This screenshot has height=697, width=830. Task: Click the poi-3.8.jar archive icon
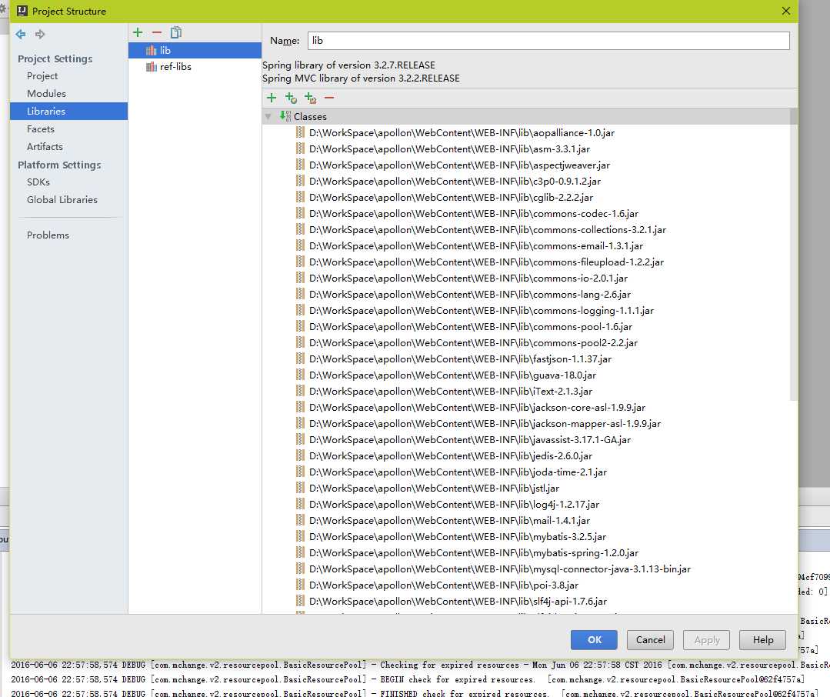pos(300,585)
